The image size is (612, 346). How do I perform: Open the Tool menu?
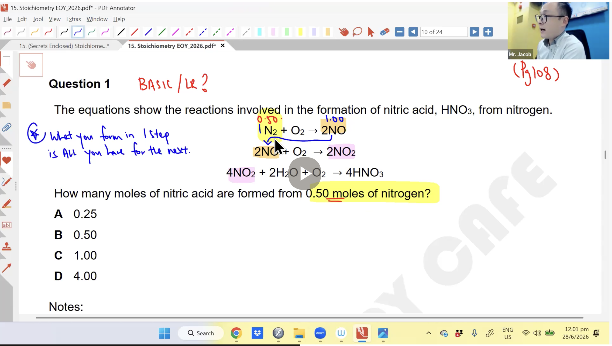coord(38,19)
